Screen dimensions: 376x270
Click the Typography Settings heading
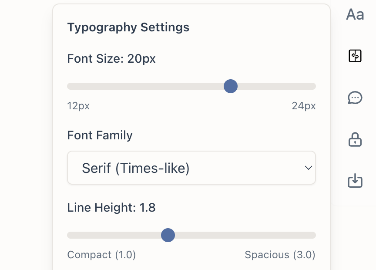tap(128, 27)
